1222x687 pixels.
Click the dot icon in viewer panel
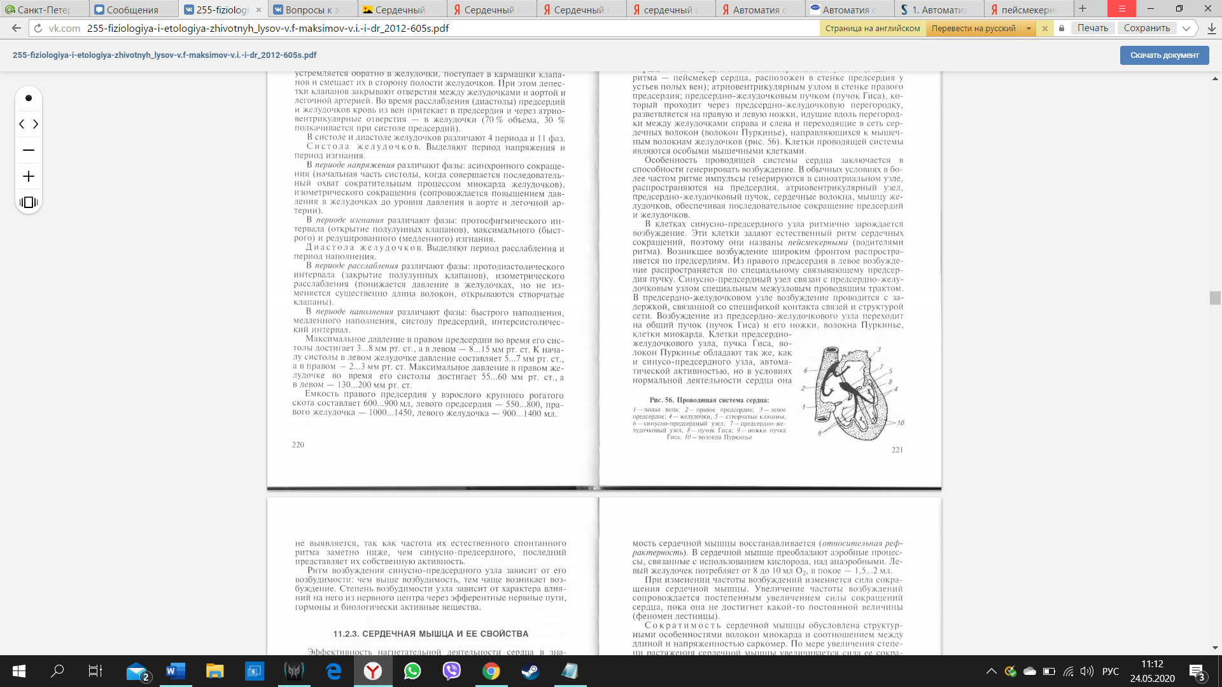tap(28, 98)
